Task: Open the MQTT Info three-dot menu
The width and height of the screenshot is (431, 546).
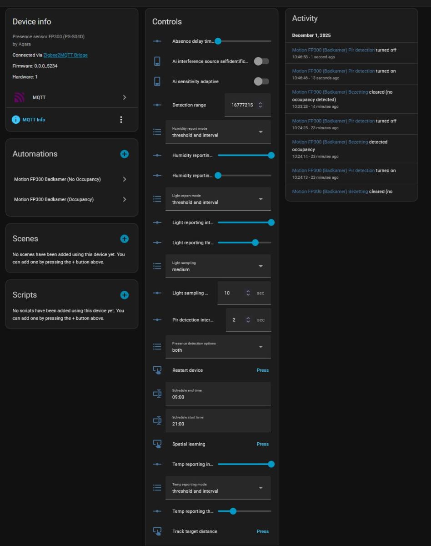Action: (121, 120)
